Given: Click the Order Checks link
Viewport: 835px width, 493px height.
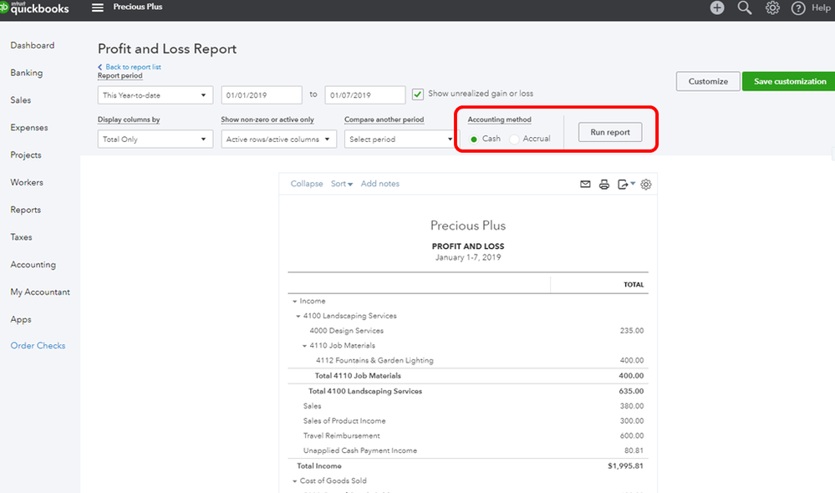Looking at the screenshot, I should pos(38,346).
